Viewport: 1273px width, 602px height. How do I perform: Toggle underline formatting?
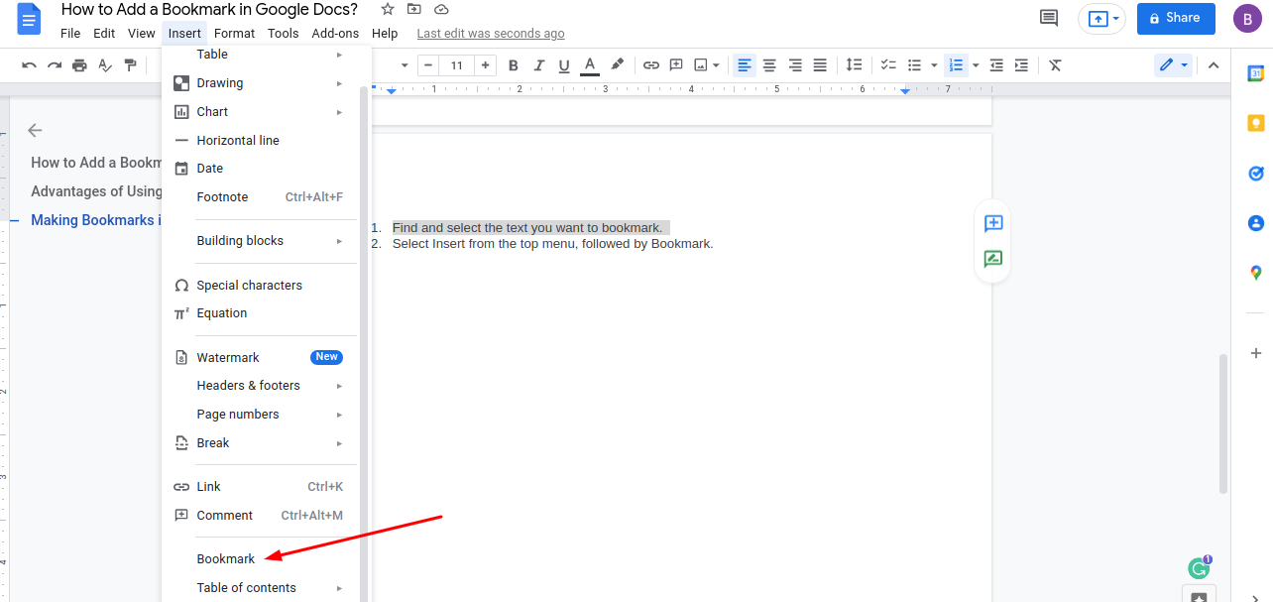pyautogui.click(x=564, y=65)
